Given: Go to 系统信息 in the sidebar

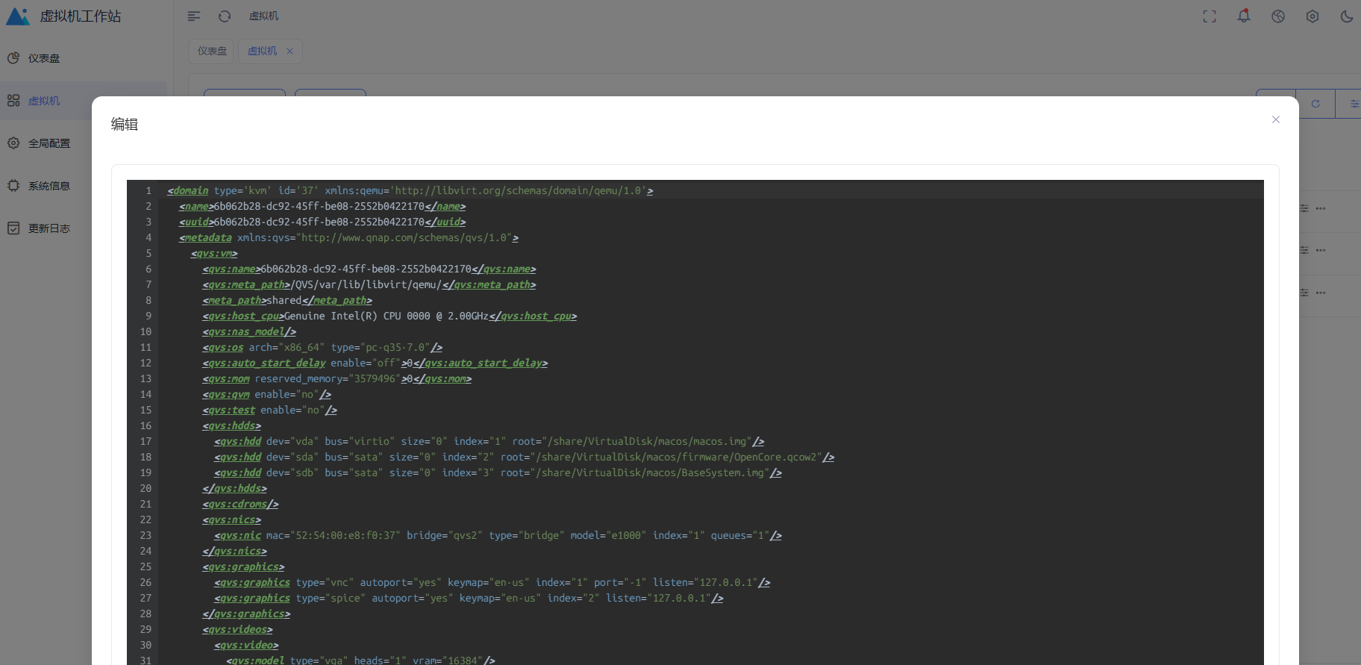Looking at the screenshot, I should click(x=49, y=186).
